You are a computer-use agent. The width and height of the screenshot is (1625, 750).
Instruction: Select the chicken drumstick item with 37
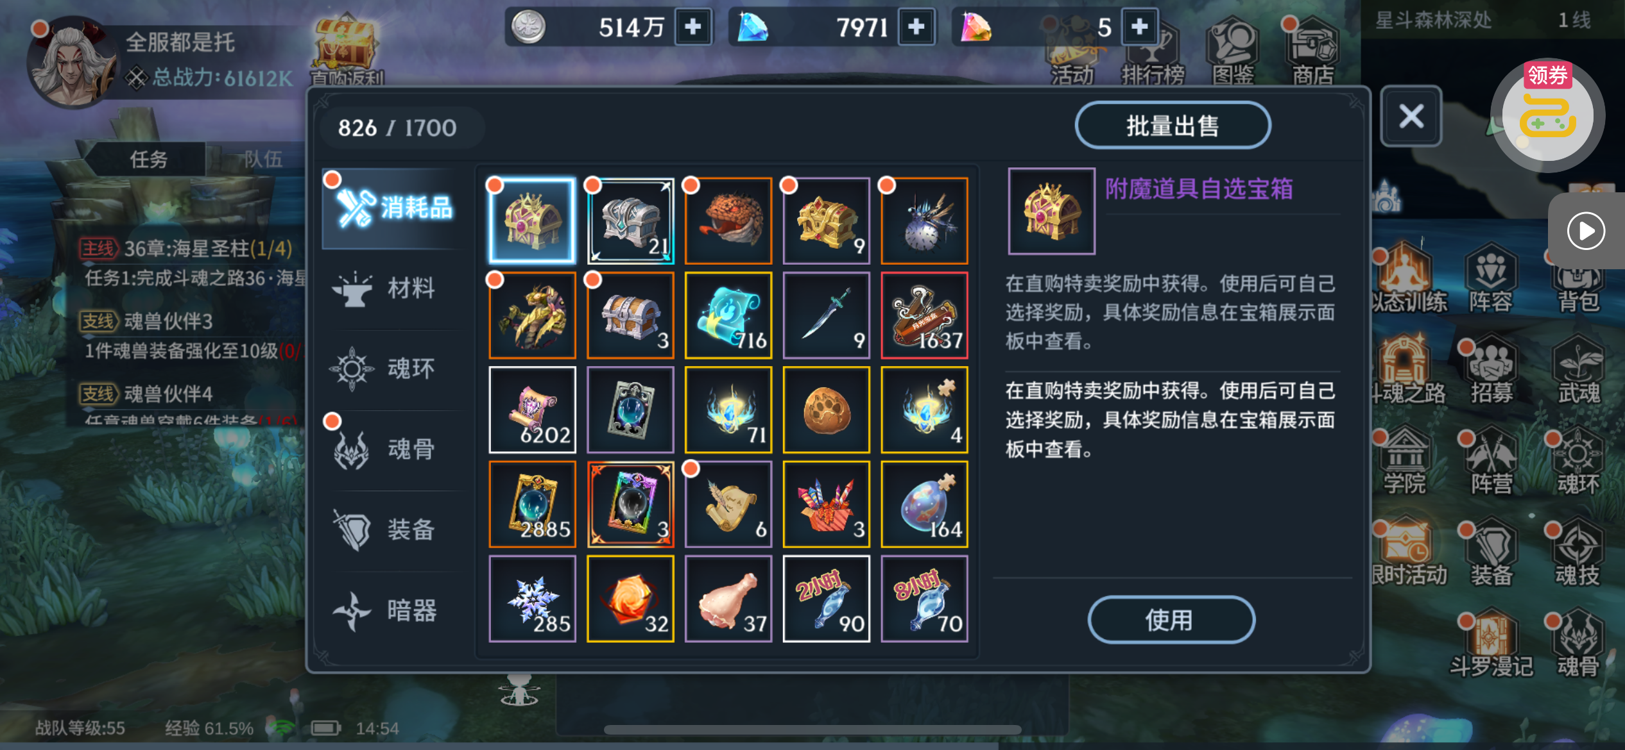[728, 599]
